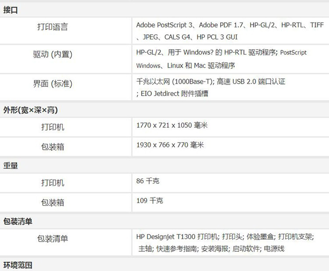Select 包装箱 label in the dimensions section
329x271 pixels.
point(53,147)
